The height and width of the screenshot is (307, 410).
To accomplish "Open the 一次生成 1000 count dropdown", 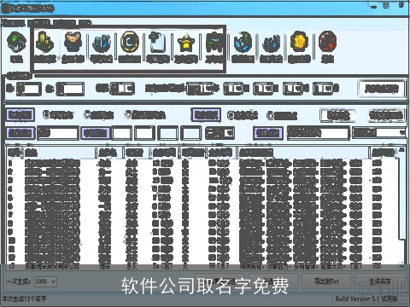I will click(45, 281).
